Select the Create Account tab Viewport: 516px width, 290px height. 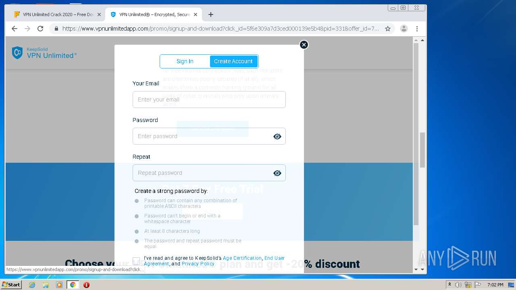point(233,61)
